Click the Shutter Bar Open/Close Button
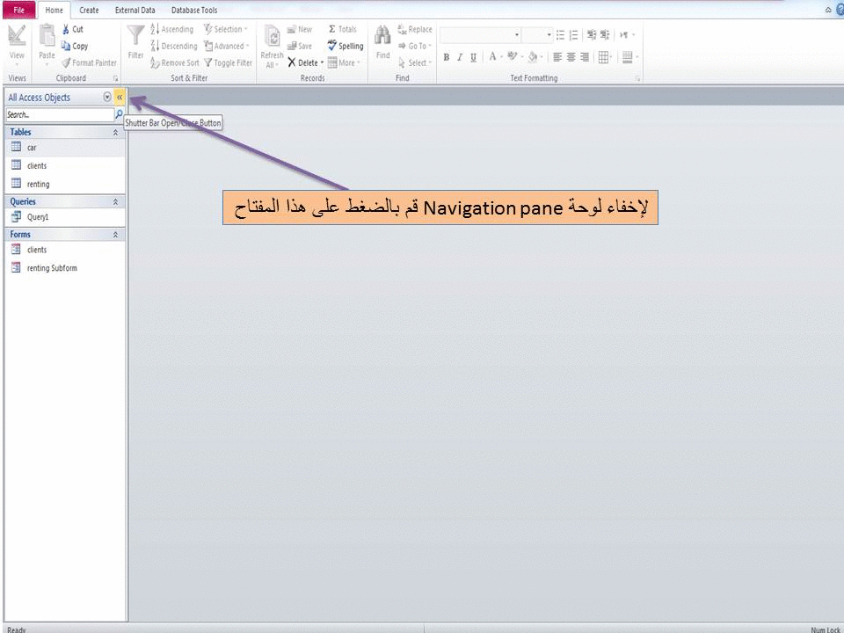 [120, 97]
